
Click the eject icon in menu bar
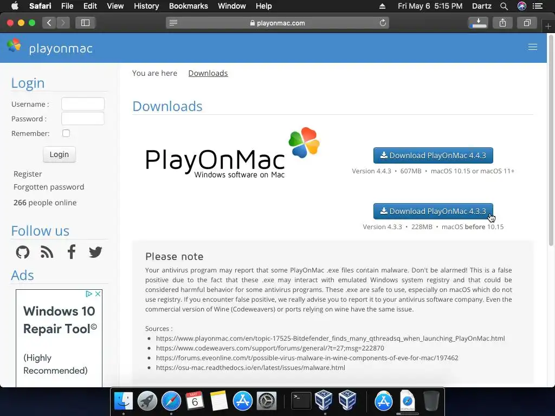382,6
